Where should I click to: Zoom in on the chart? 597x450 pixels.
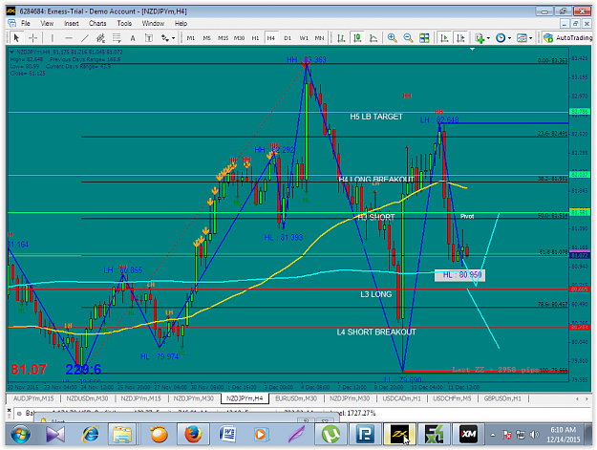point(392,37)
